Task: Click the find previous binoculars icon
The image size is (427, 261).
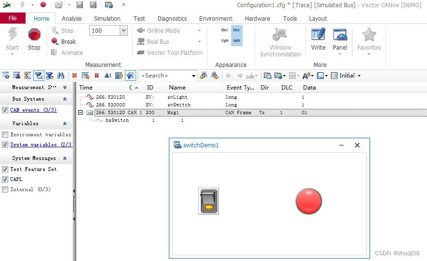Action: [x=203, y=76]
